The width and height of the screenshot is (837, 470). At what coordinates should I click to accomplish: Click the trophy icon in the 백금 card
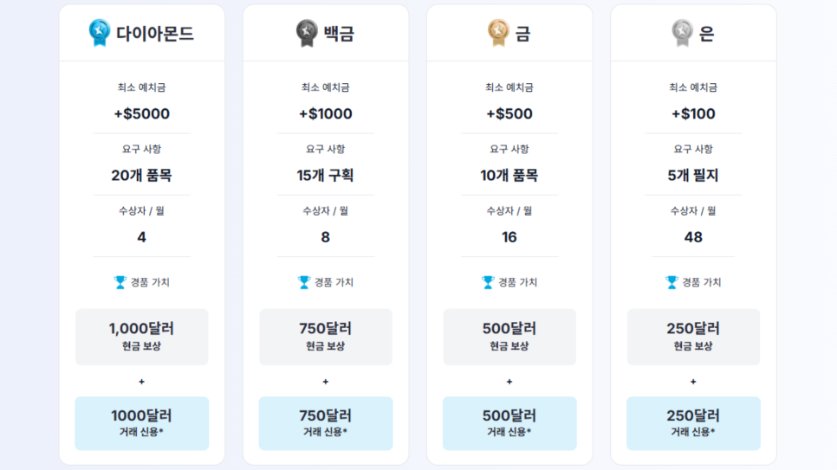tap(304, 282)
